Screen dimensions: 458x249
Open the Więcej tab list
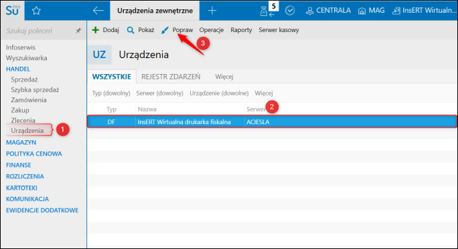click(224, 77)
